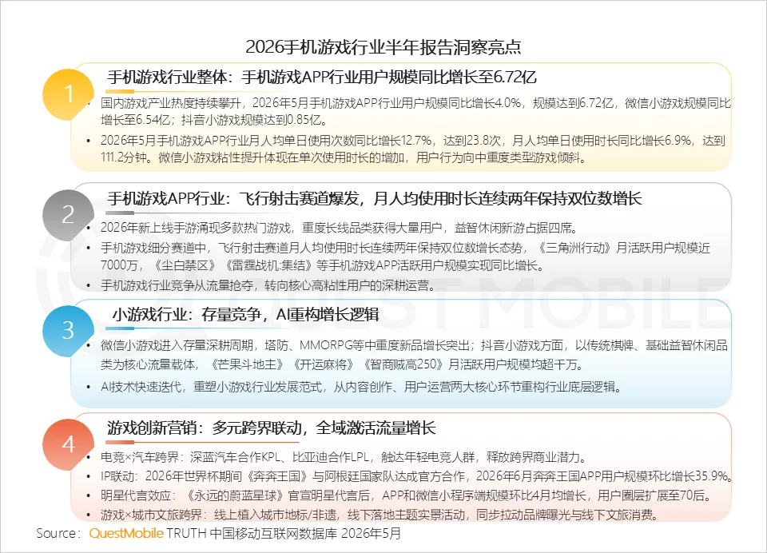Select heading 手机游戏APP行业 飞行射击赛道爆发

(374, 198)
